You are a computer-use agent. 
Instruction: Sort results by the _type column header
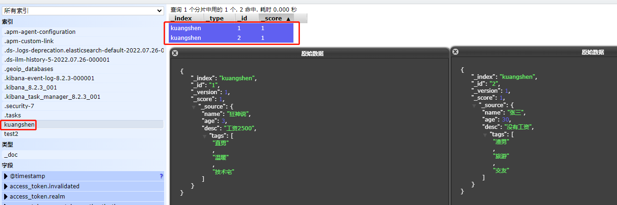(220, 19)
